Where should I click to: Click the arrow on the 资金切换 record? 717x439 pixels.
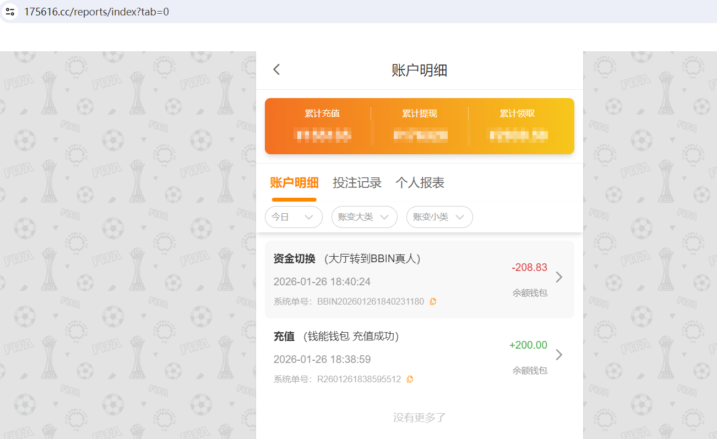[559, 278]
